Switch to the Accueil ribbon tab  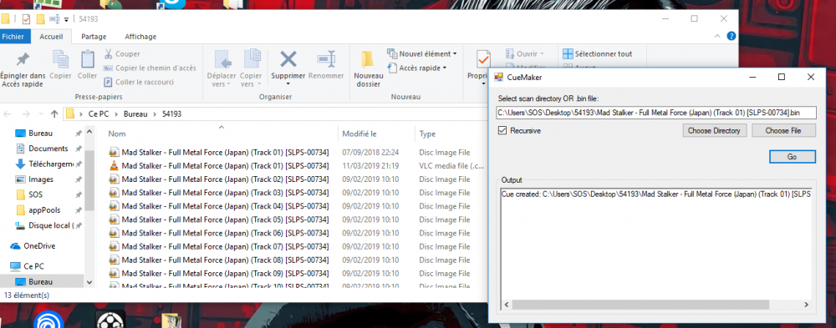click(x=51, y=37)
